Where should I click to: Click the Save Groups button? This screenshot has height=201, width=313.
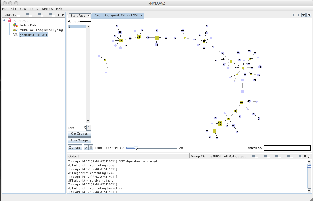click(x=79, y=140)
